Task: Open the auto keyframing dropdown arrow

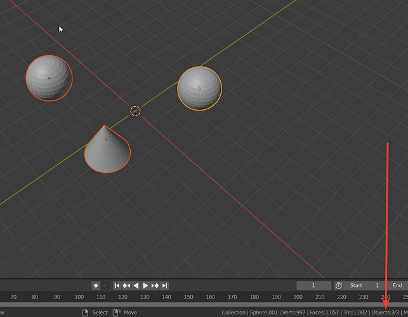Action: [x=105, y=286]
